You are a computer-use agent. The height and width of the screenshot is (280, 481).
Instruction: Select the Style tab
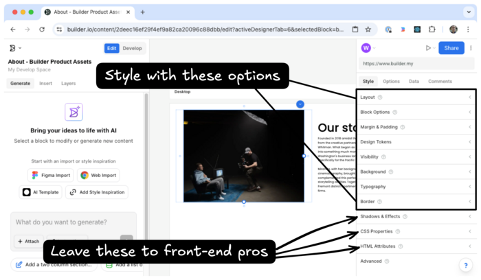(x=368, y=82)
